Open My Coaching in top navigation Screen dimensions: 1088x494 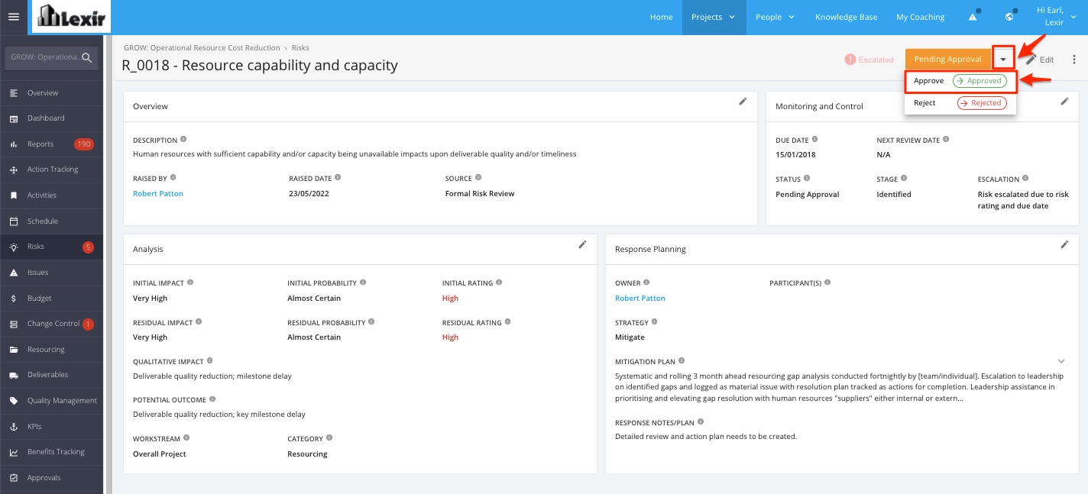920,17
